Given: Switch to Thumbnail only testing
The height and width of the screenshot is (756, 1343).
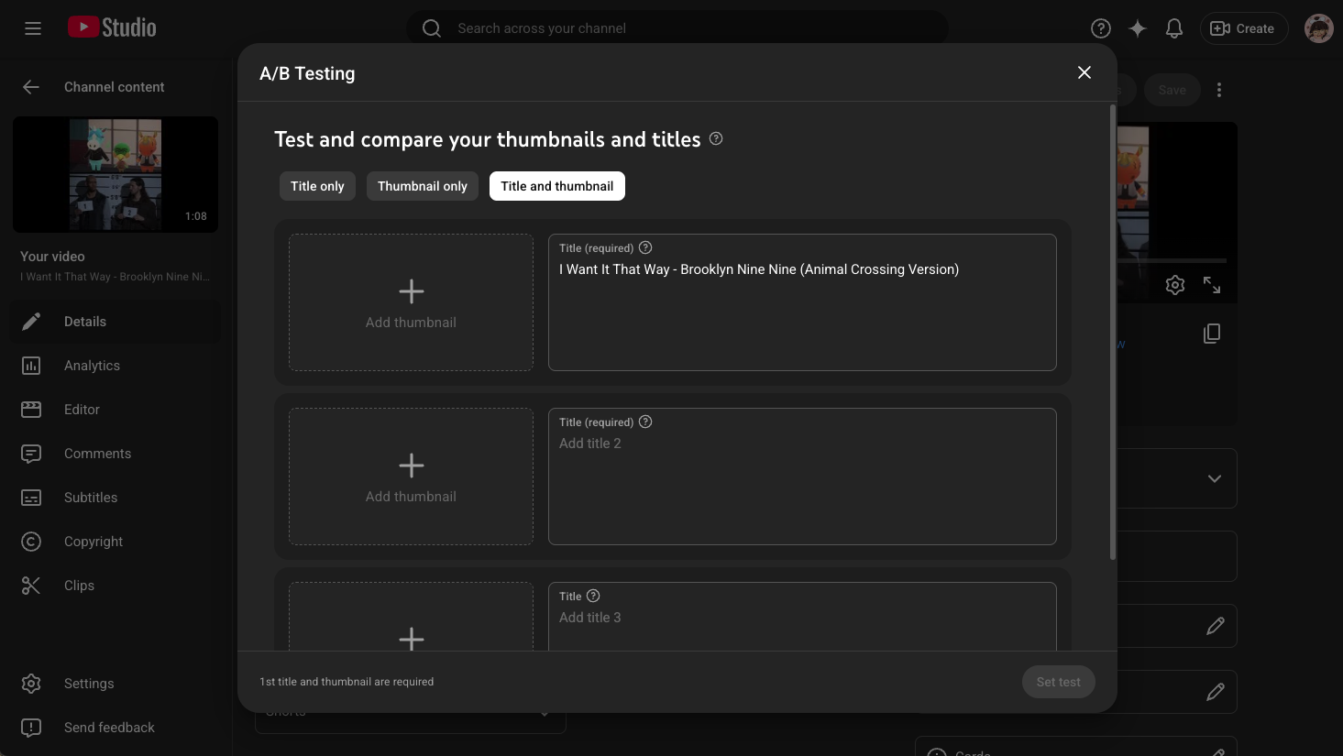Looking at the screenshot, I should [422, 186].
